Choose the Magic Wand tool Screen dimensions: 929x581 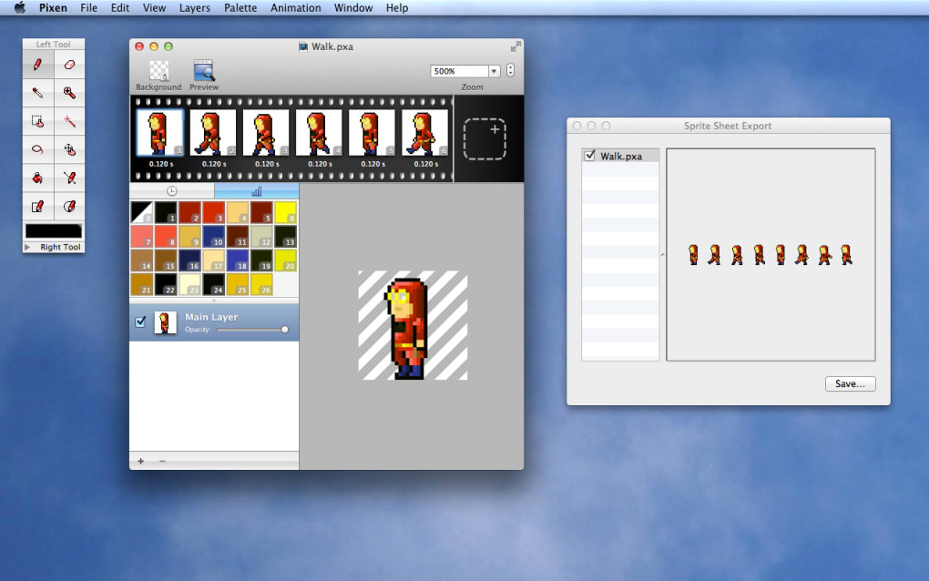69,120
